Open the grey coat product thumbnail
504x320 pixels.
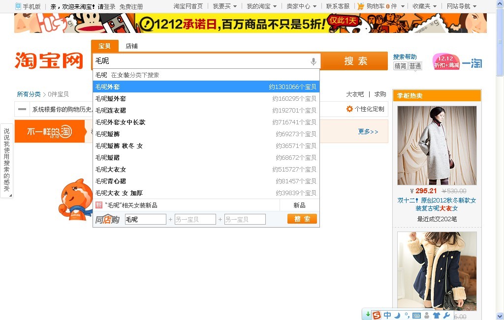pos(437,145)
